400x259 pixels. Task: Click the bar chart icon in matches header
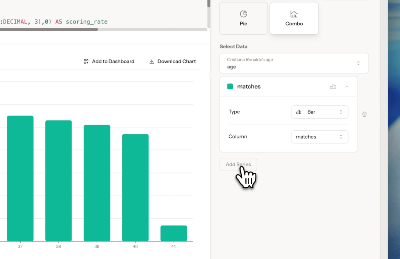(333, 87)
